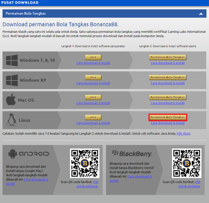Click the Apple logo in Mac OS row
Image resolution: width=209 pixels, height=203 pixels.
point(11,100)
